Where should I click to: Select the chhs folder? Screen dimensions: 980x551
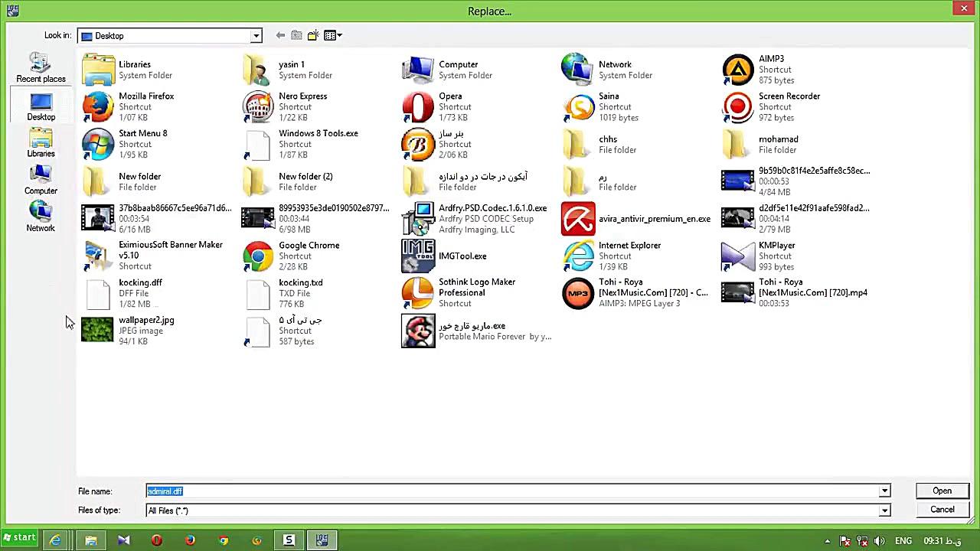599,144
